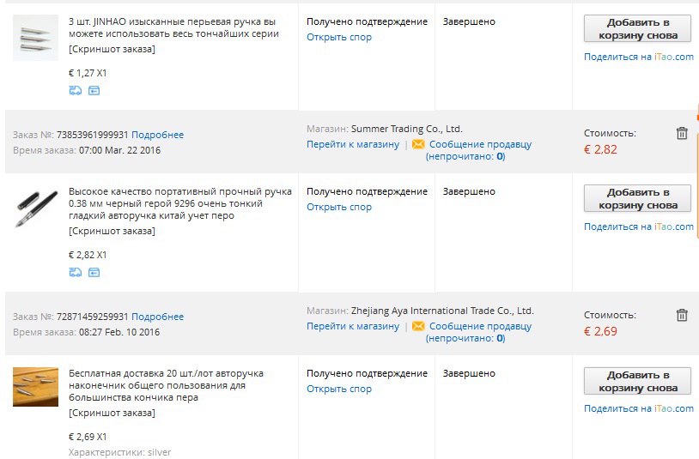The image size is (699, 459).
Task: Delete order 73853961999931 with trash icon
Action: (682, 133)
